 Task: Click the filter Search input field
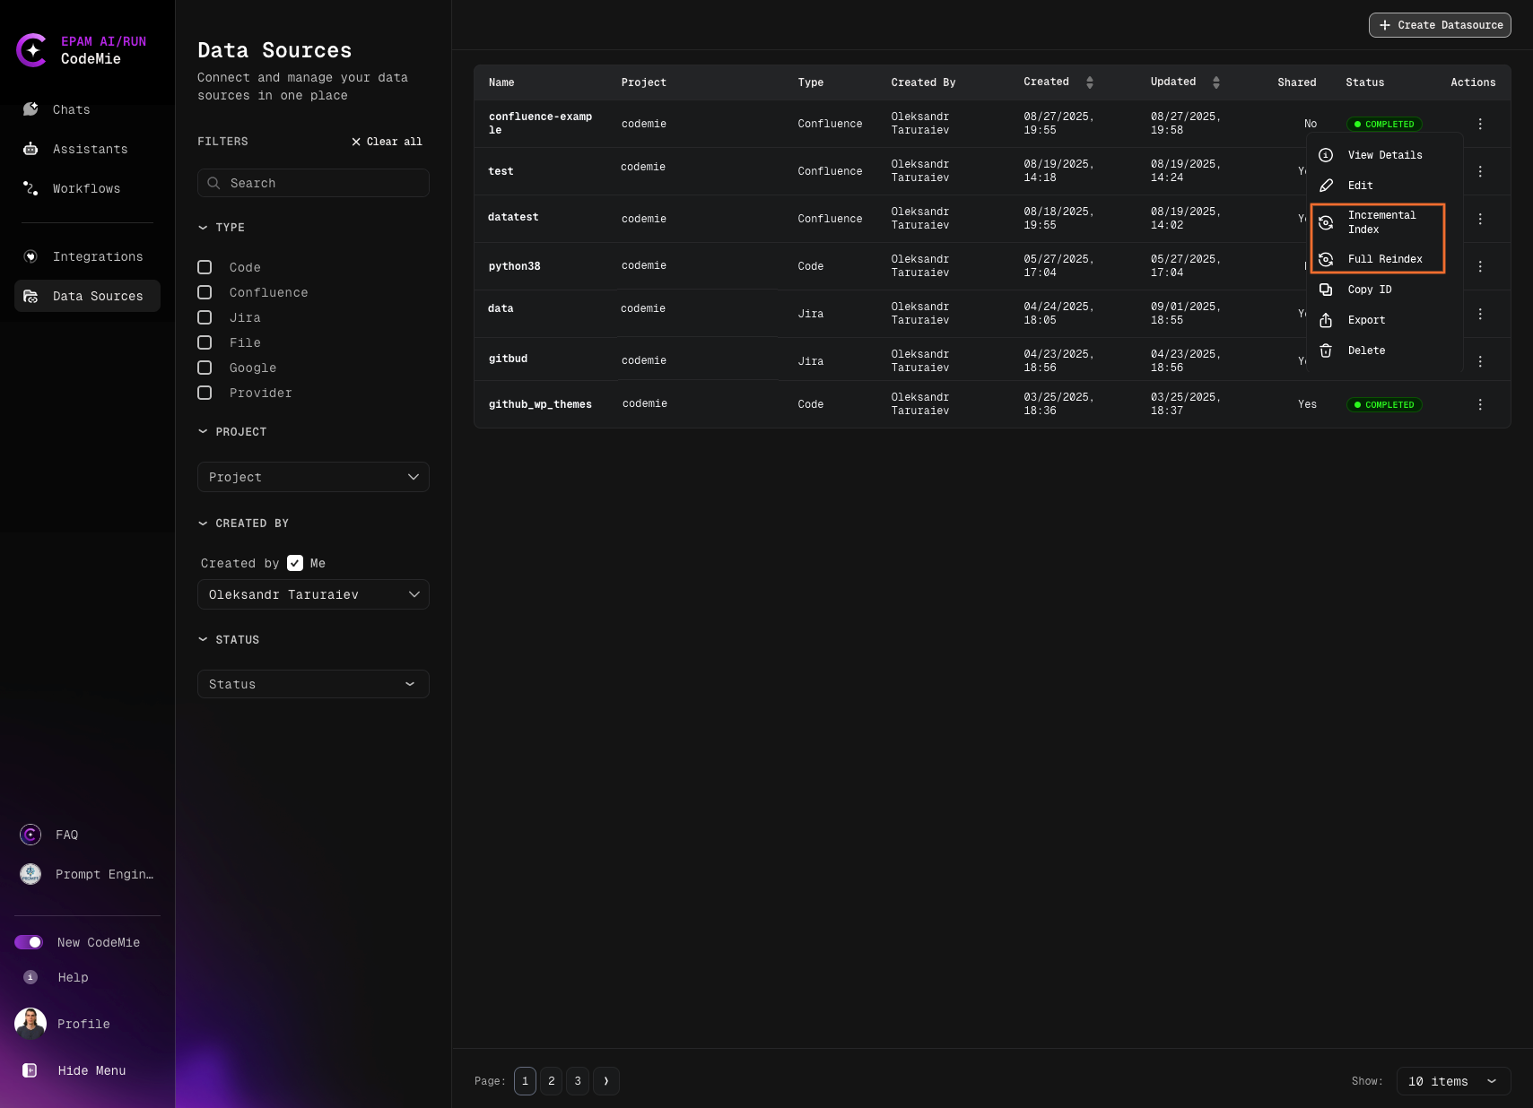coord(313,183)
